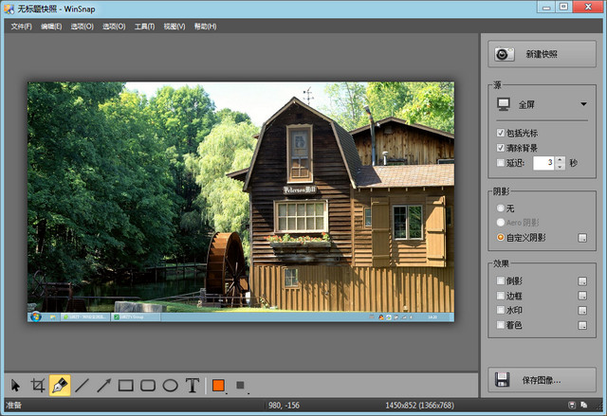Select the Ellipse shape tool
This screenshot has width=607, height=416.
pyautogui.click(x=170, y=386)
